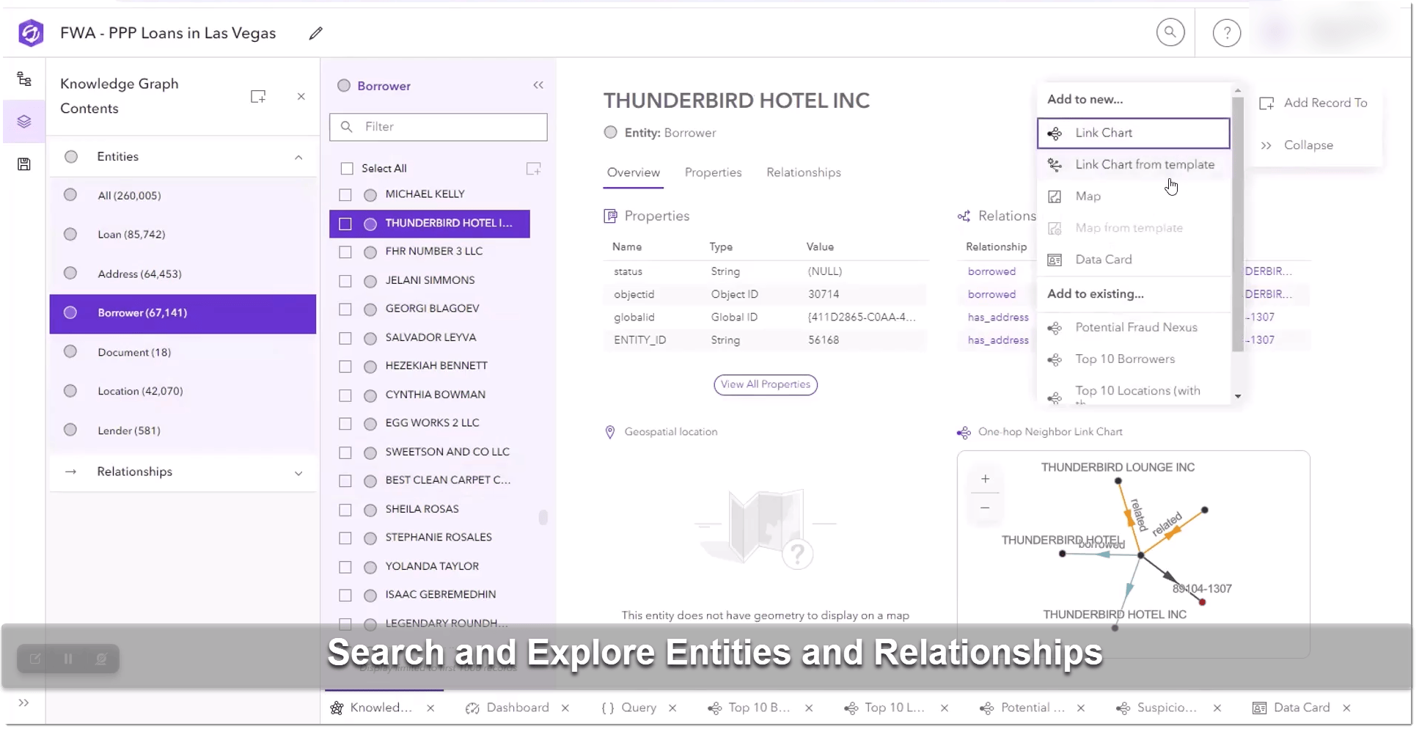Collapse the Entities section

[x=298, y=157]
